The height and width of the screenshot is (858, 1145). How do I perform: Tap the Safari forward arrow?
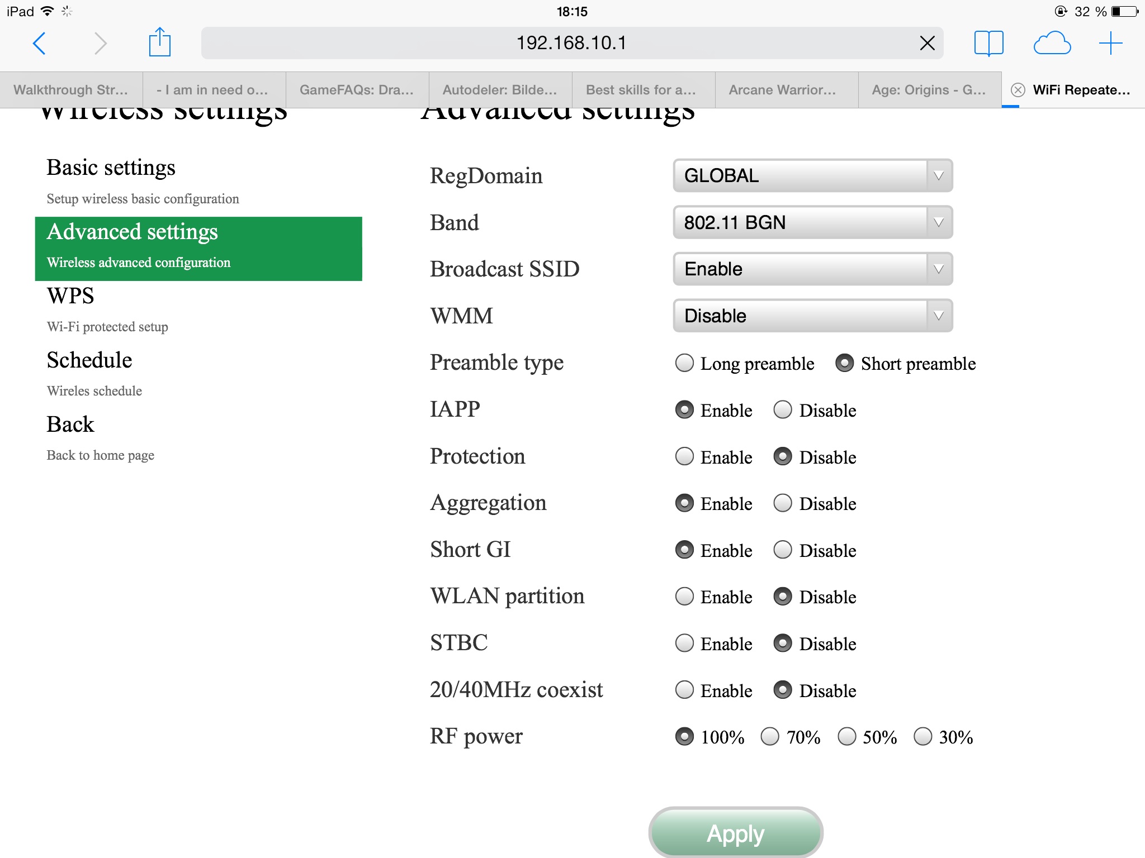click(101, 44)
